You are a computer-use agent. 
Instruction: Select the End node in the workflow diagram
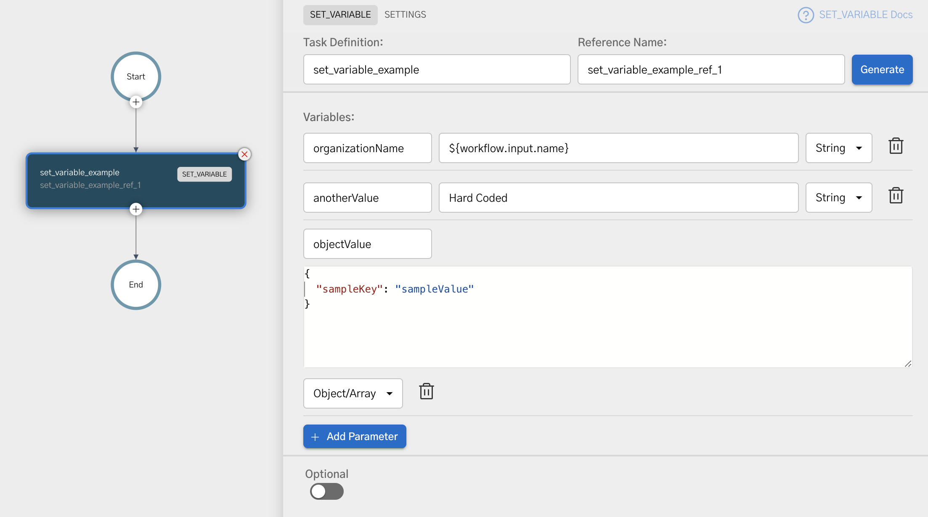(135, 285)
